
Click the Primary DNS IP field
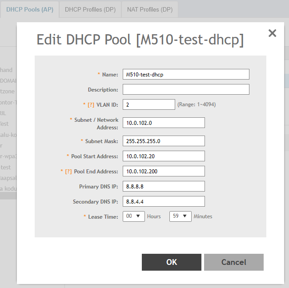pyautogui.click(x=164, y=186)
